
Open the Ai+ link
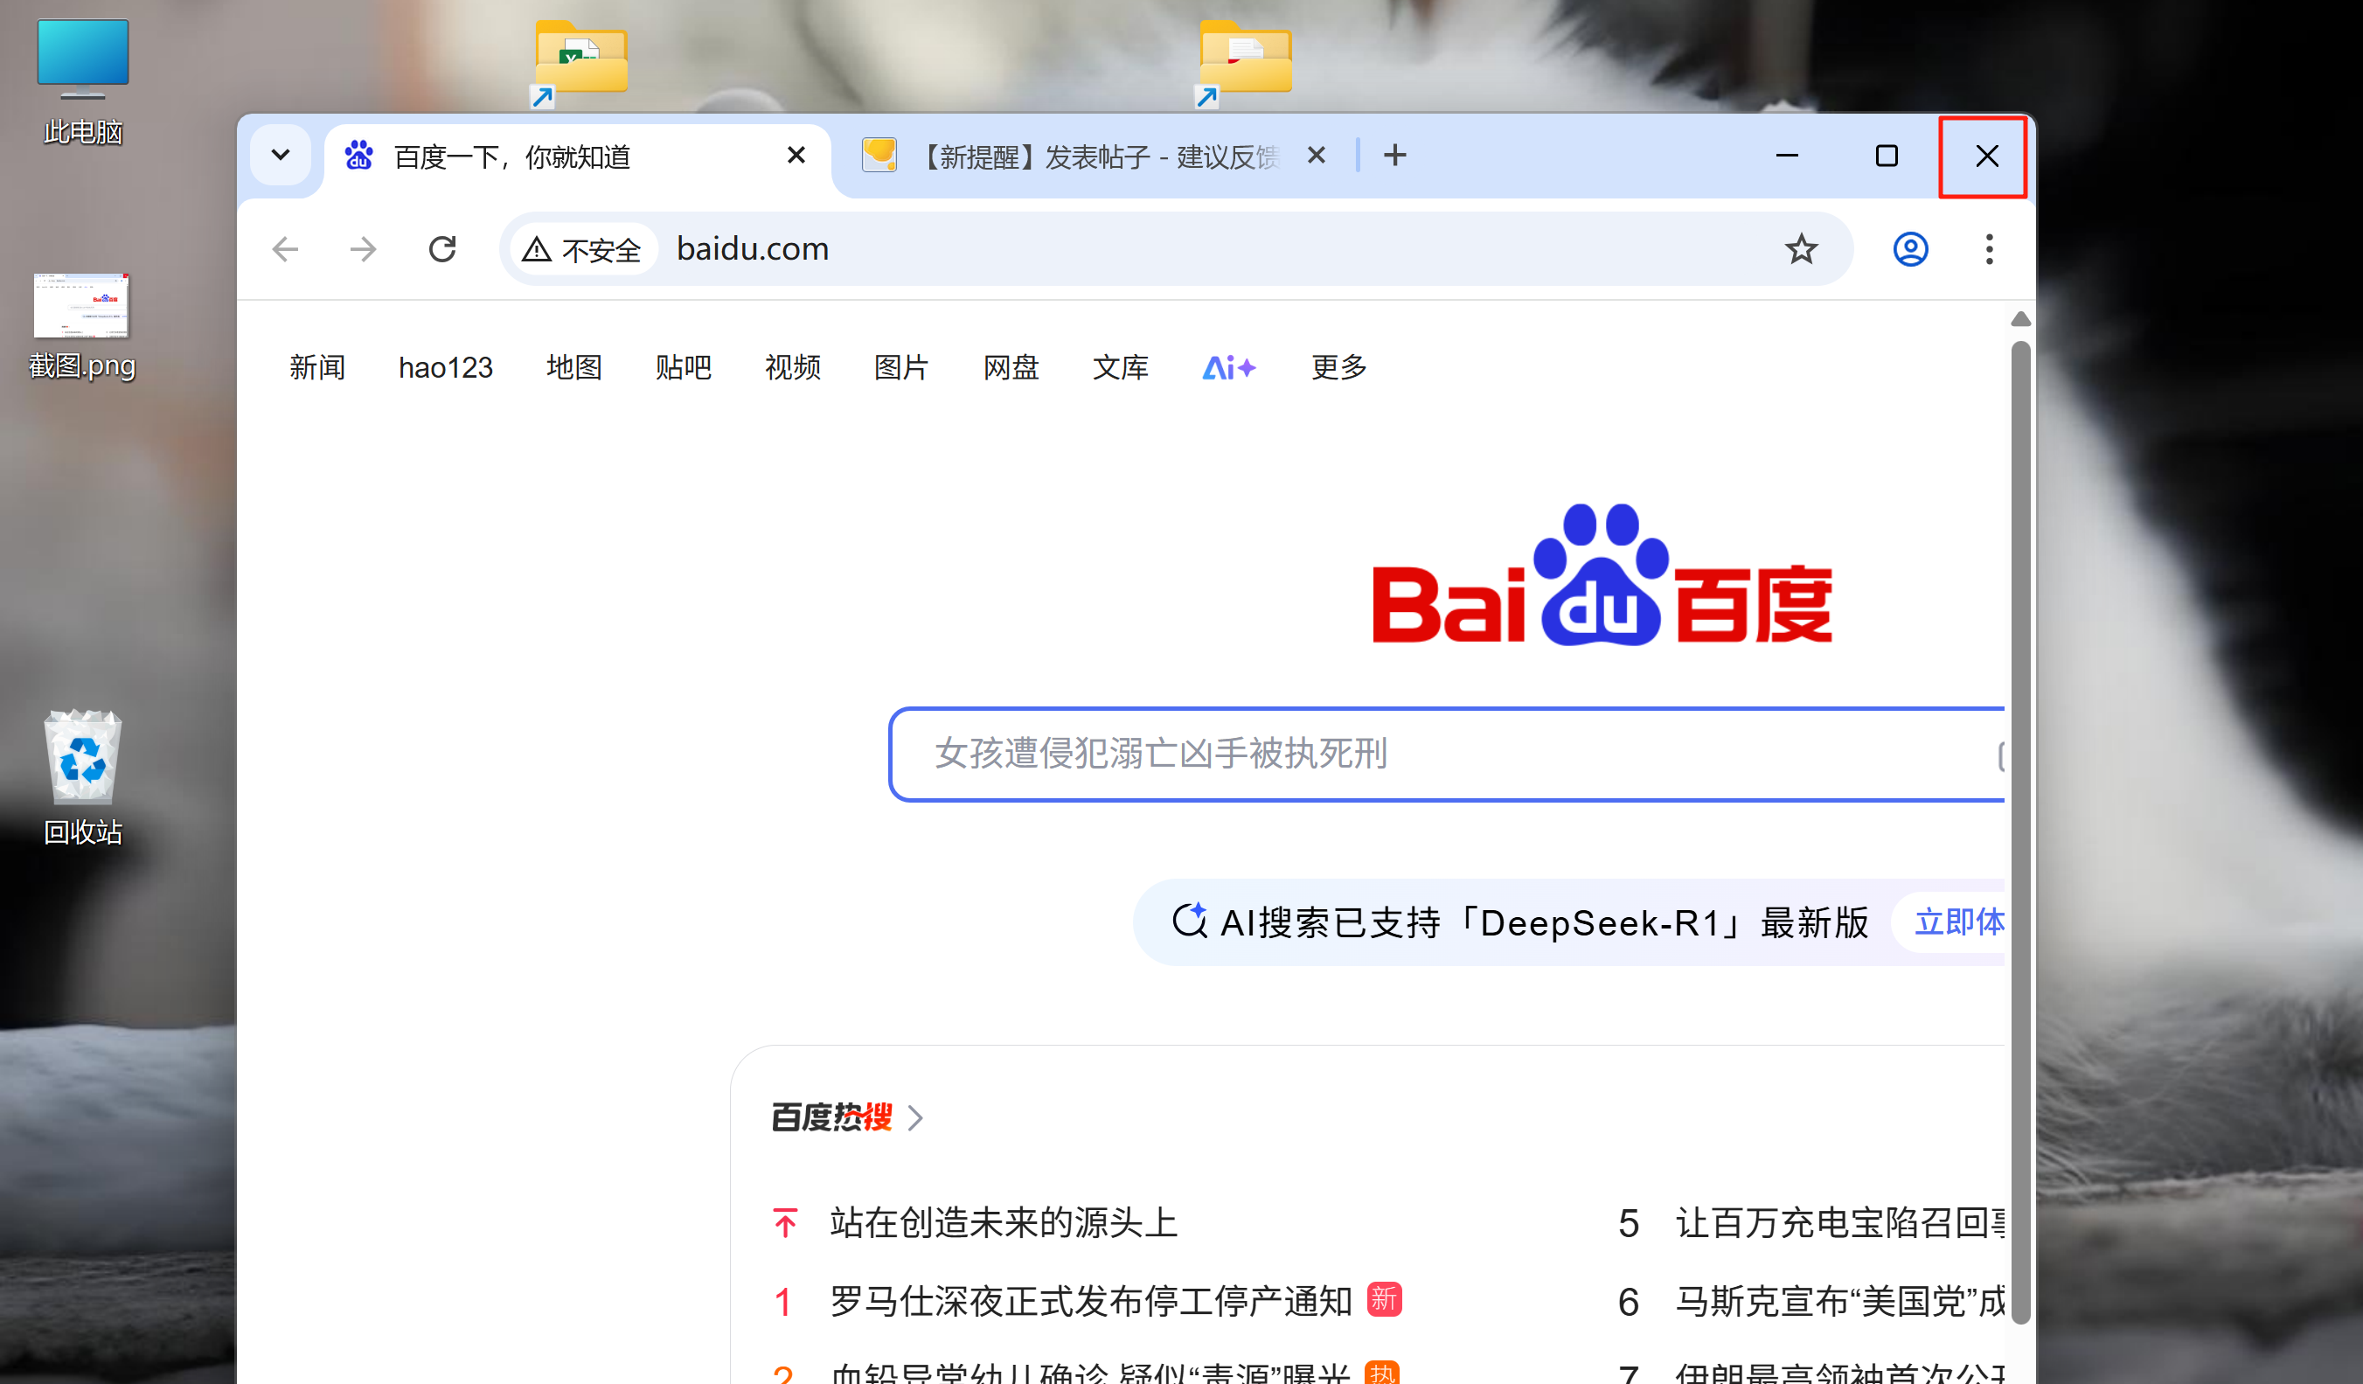coord(1228,367)
